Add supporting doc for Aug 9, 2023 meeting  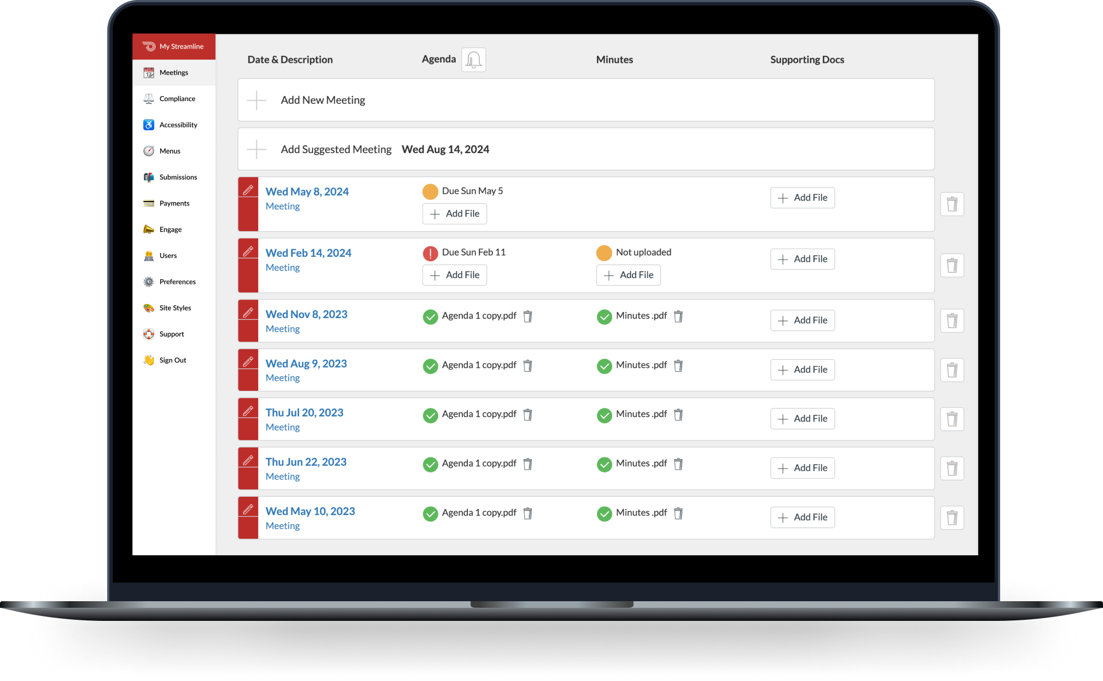tap(803, 369)
